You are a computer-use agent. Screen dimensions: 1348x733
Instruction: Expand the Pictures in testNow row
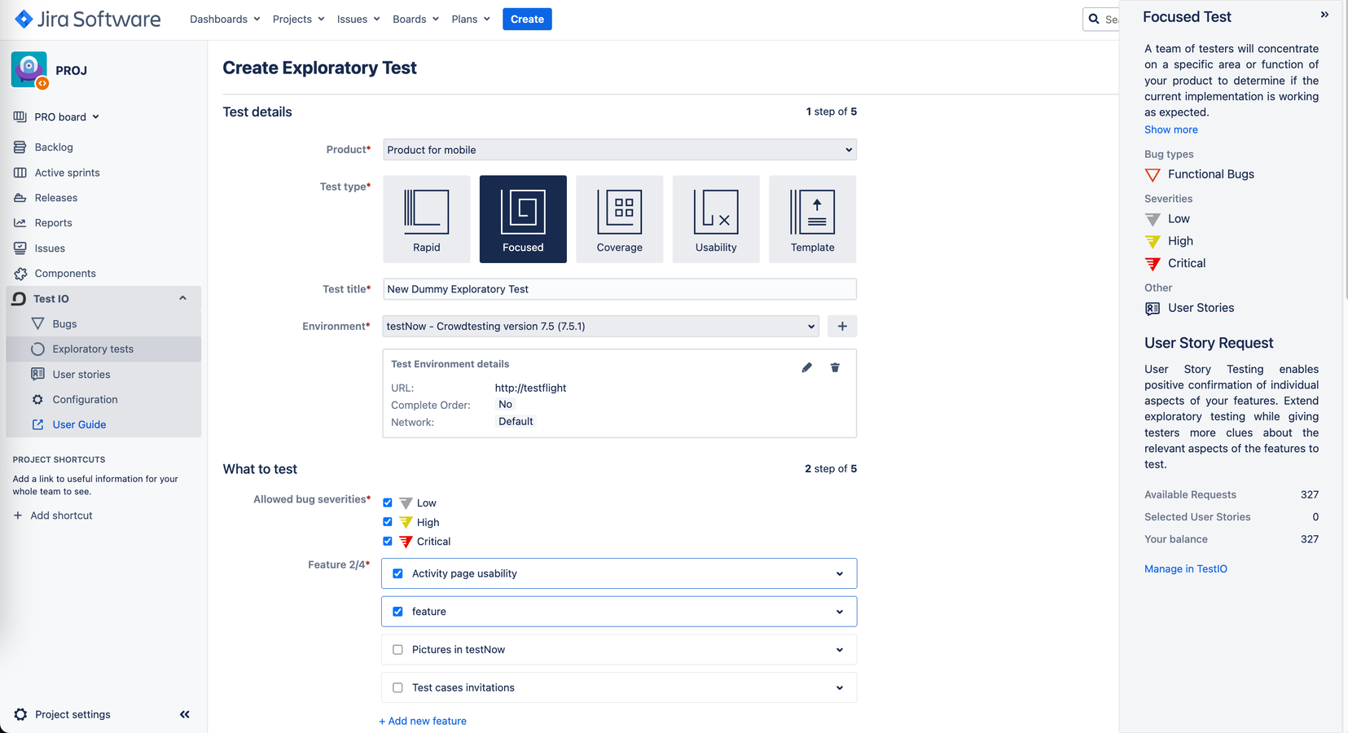coord(840,650)
